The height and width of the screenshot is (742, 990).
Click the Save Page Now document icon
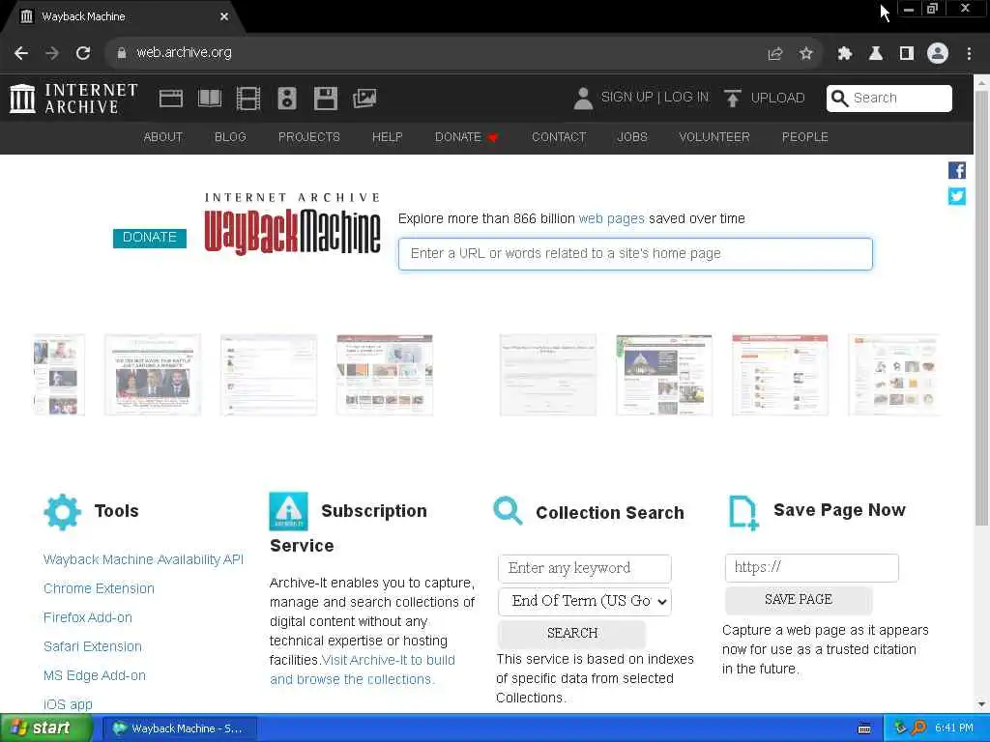[x=743, y=513]
